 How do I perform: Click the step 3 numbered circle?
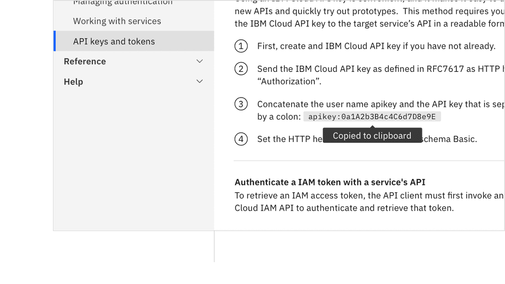pyautogui.click(x=241, y=104)
